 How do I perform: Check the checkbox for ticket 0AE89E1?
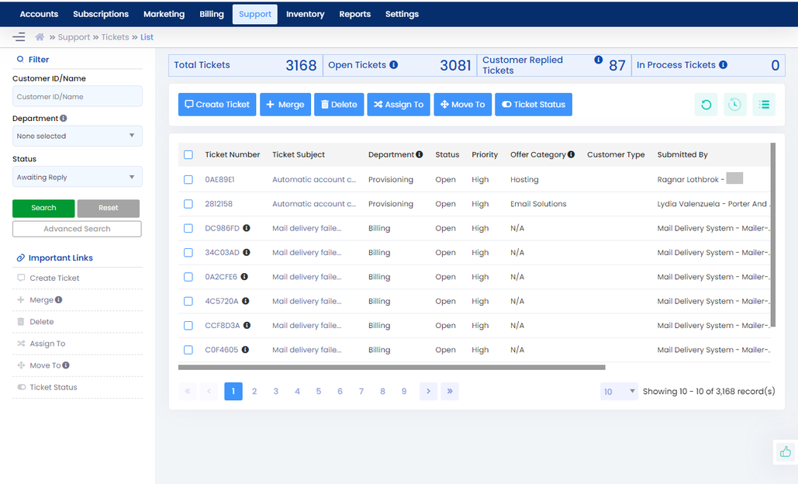(x=188, y=179)
